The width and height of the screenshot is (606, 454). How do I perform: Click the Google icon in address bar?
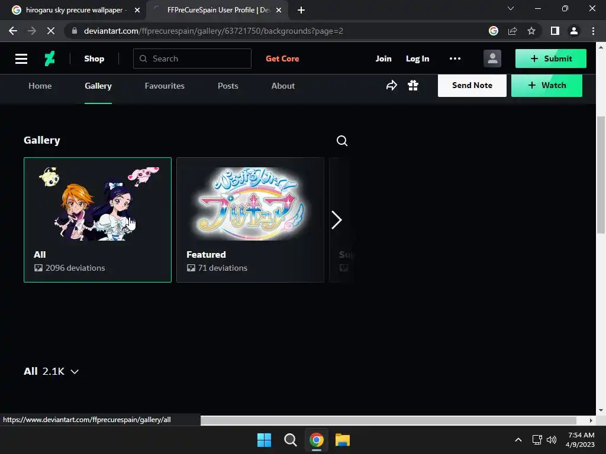(x=494, y=31)
